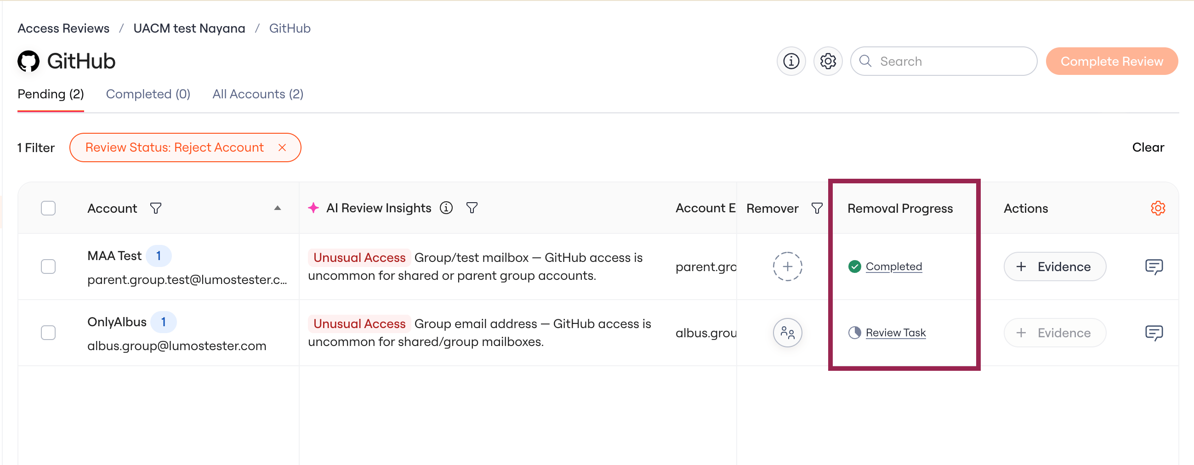The height and width of the screenshot is (465, 1194).
Task: Click the Complete Review button
Action: coord(1111,61)
